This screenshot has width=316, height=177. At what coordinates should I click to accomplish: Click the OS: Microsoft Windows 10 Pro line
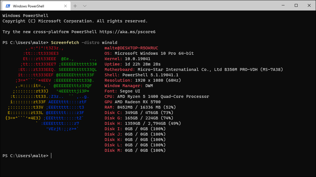pos(149,53)
